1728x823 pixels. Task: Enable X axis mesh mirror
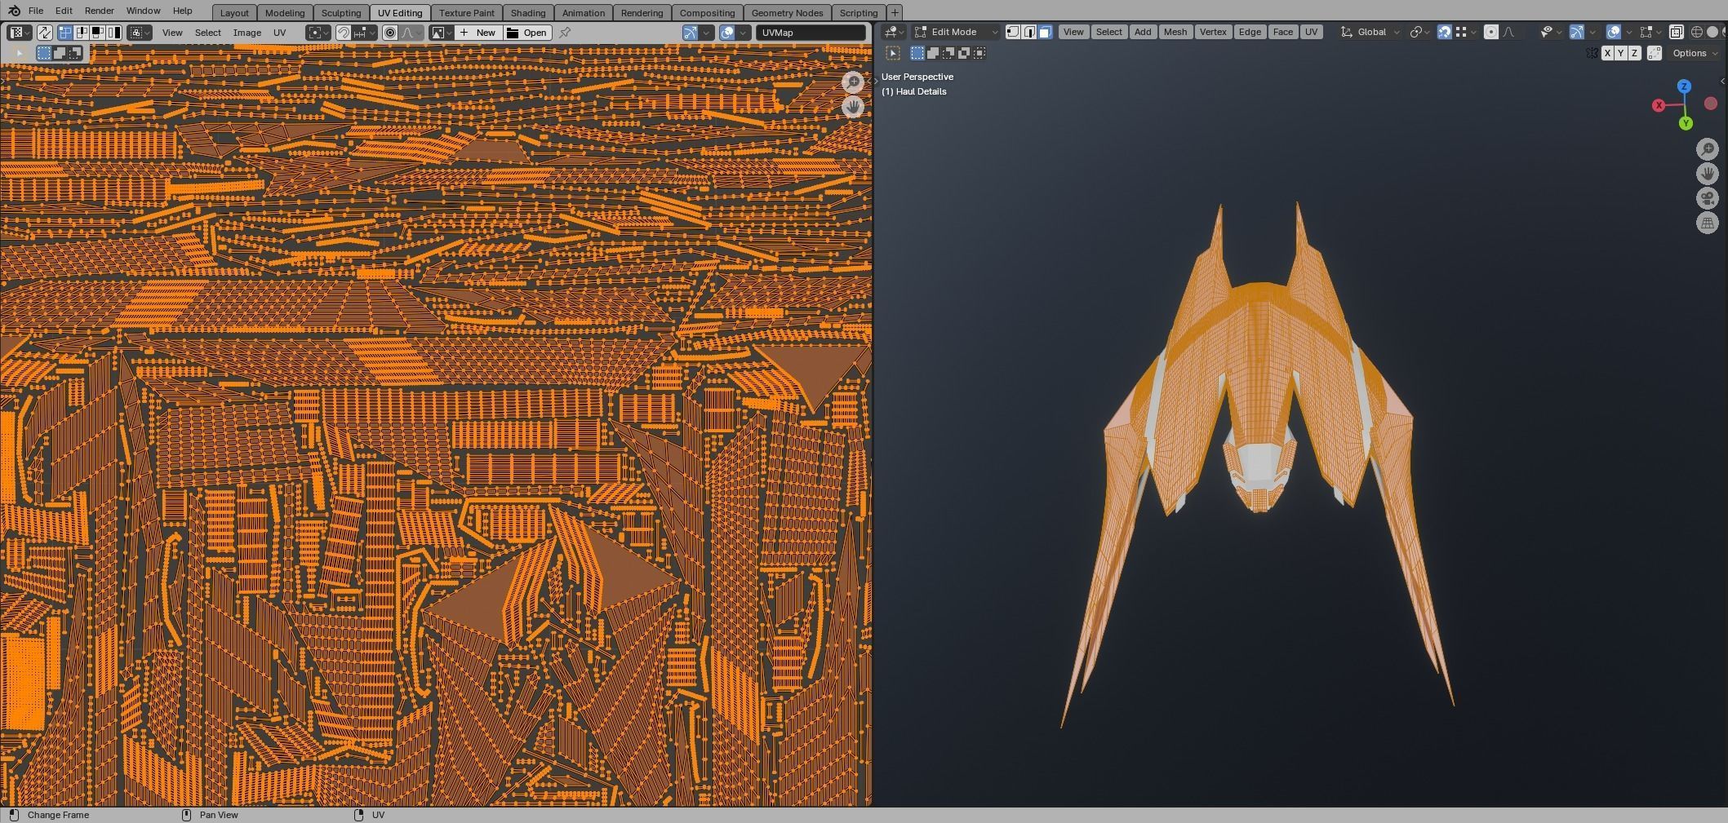(1607, 53)
